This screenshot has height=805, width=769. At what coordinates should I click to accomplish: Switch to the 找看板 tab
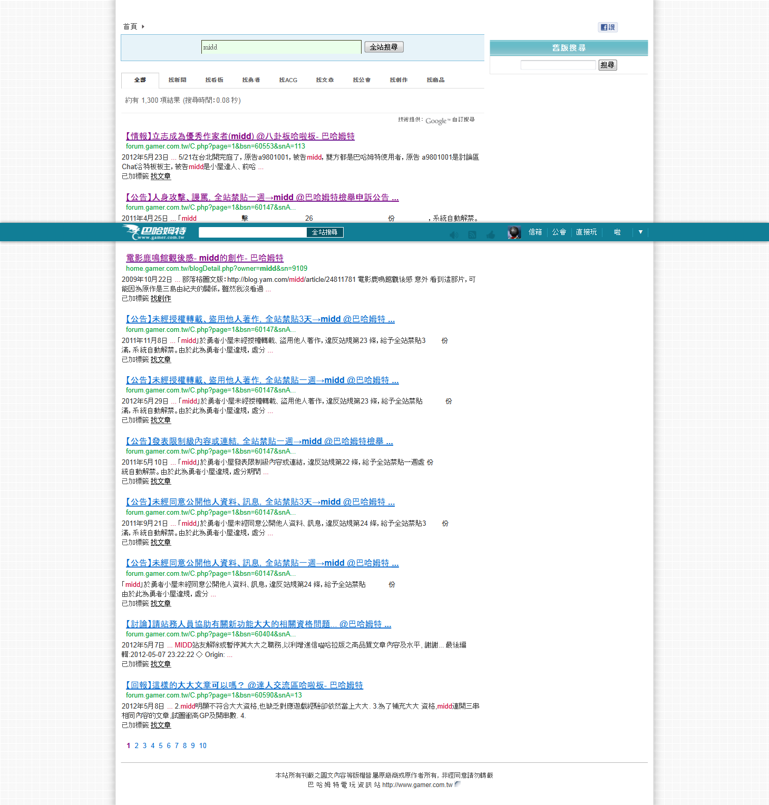tap(214, 80)
